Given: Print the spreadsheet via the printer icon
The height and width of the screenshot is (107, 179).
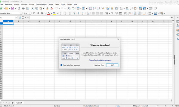Looking at the screenshot, I should click(x=23, y=8).
